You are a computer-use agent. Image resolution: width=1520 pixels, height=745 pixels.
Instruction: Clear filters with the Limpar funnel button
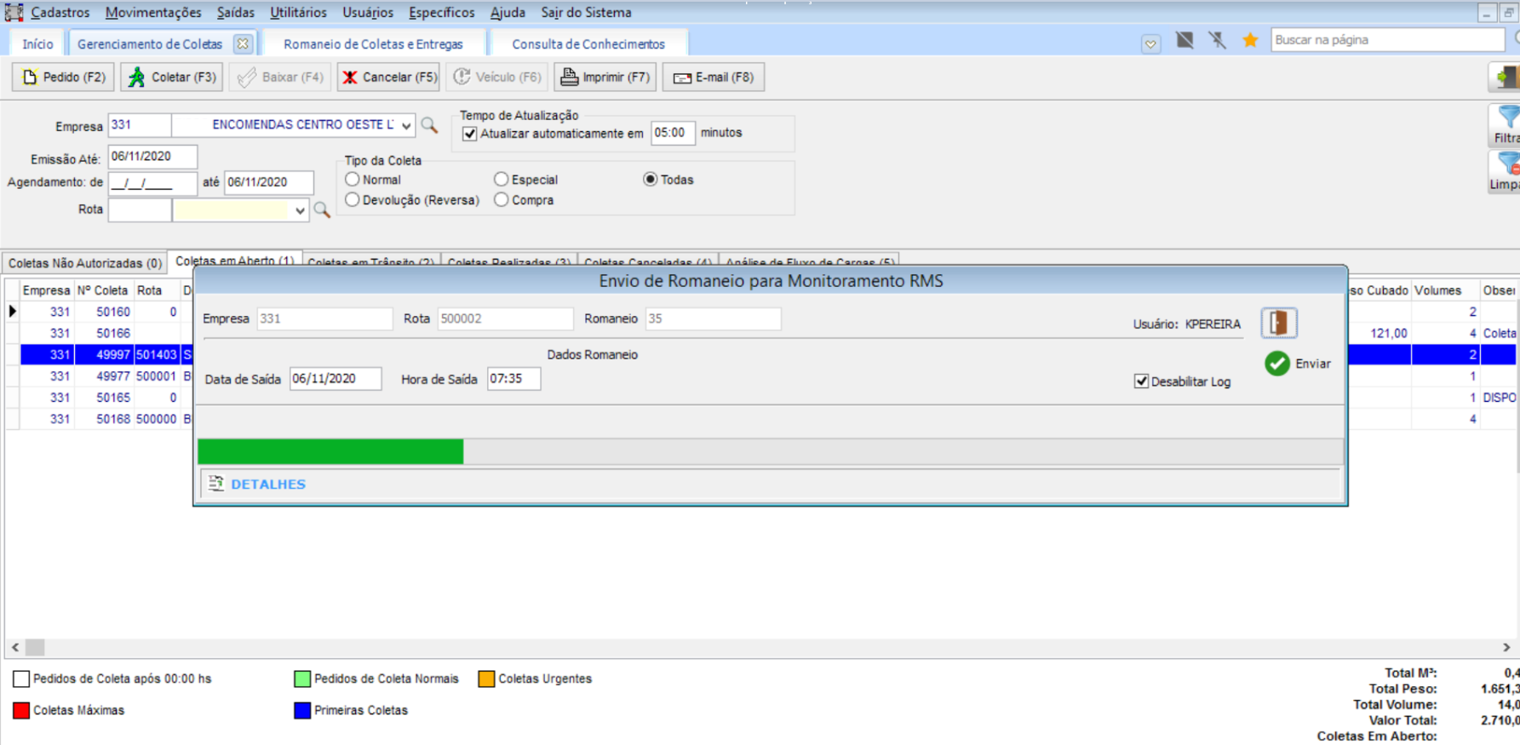click(1506, 171)
